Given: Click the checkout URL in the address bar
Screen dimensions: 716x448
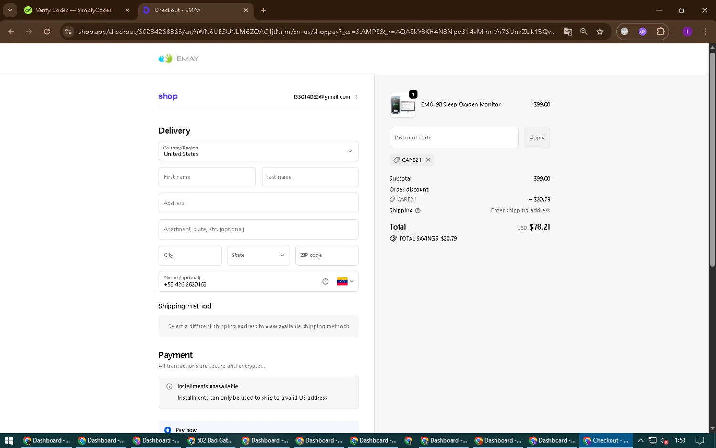Looking at the screenshot, I should tap(316, 32).
